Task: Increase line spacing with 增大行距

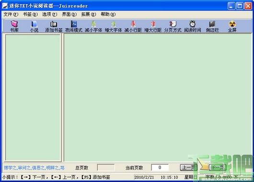Action: [x=153, y=26]
